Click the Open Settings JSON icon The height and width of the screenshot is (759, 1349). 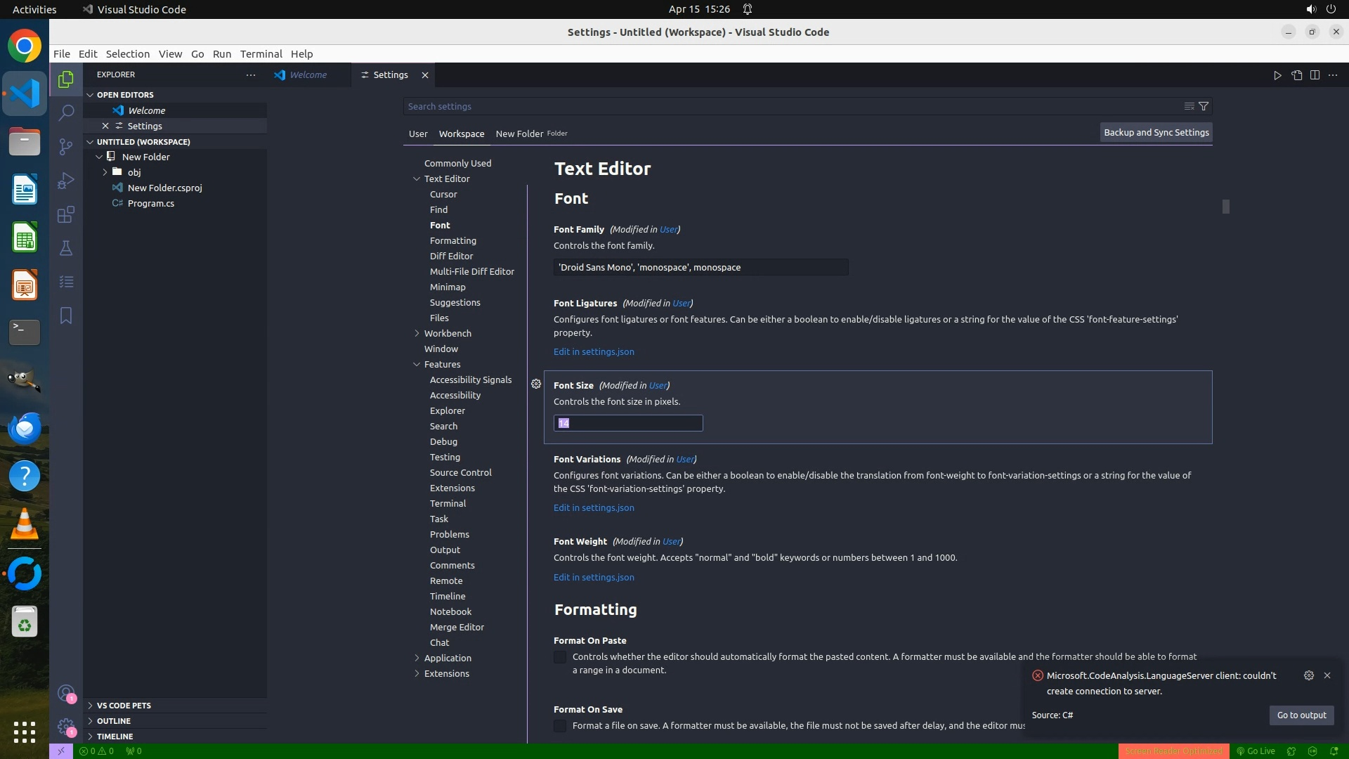click(1296, 75)
